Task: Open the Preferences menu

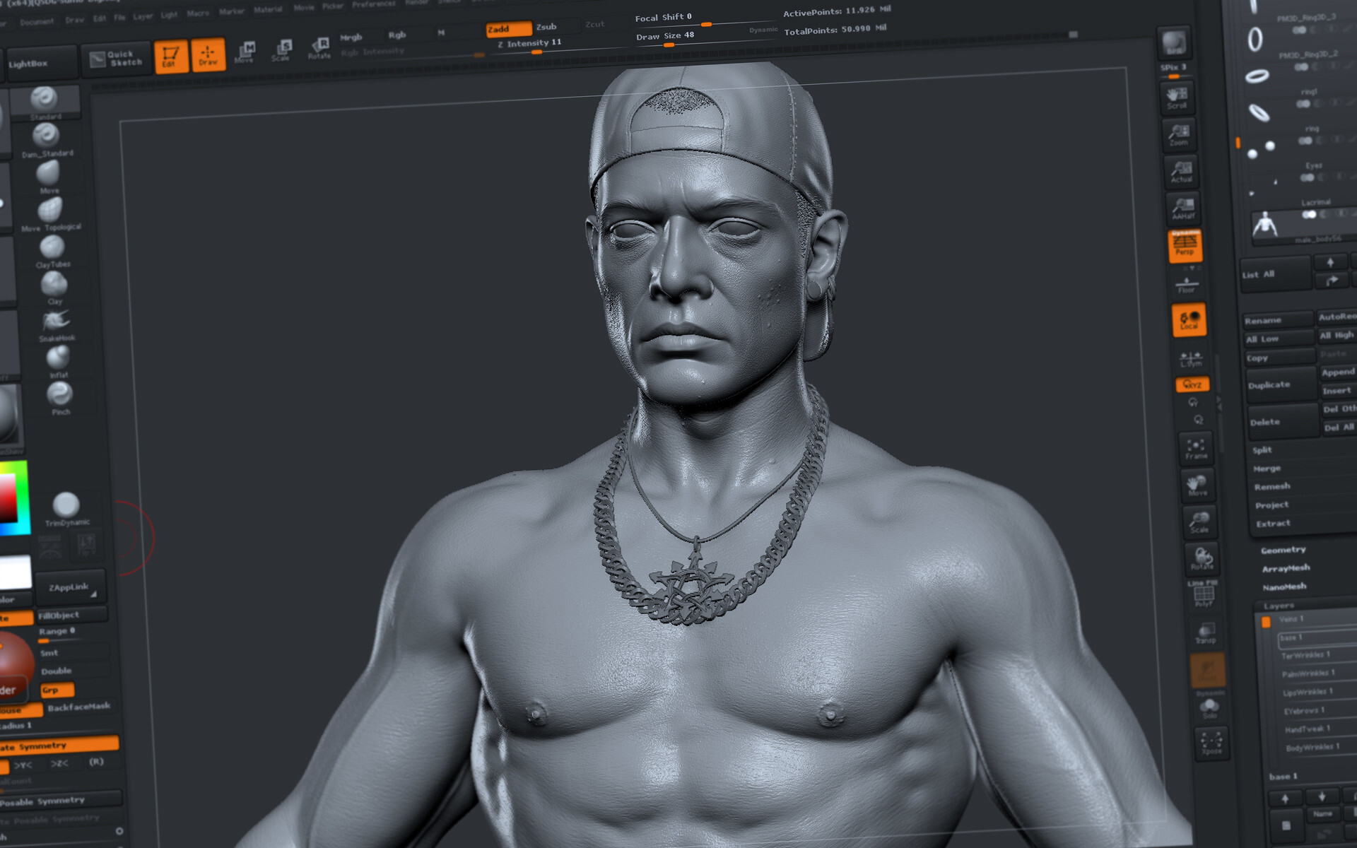Action: click(373, 4)
